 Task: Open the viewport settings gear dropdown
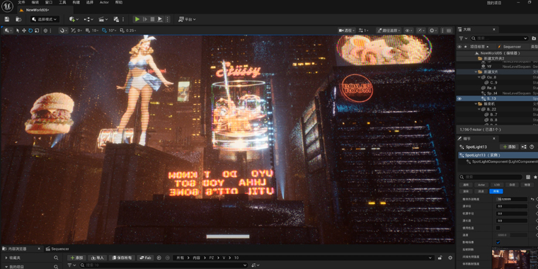pyautogui.click(x=433, y=30)
